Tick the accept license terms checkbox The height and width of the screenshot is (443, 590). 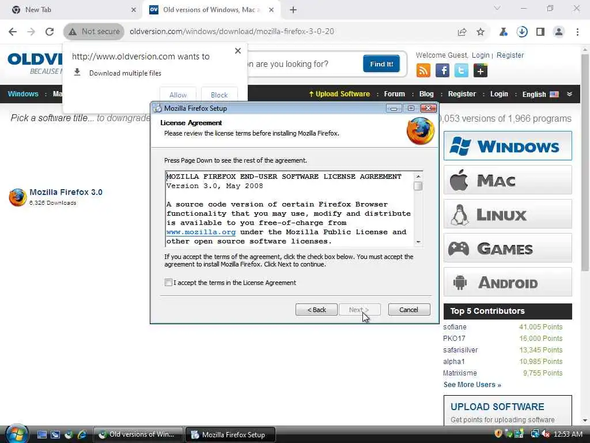coord(168,283)
